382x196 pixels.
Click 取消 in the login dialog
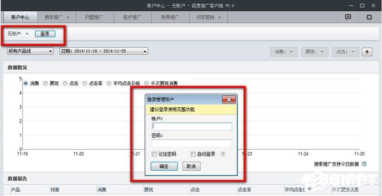(191, 166)
